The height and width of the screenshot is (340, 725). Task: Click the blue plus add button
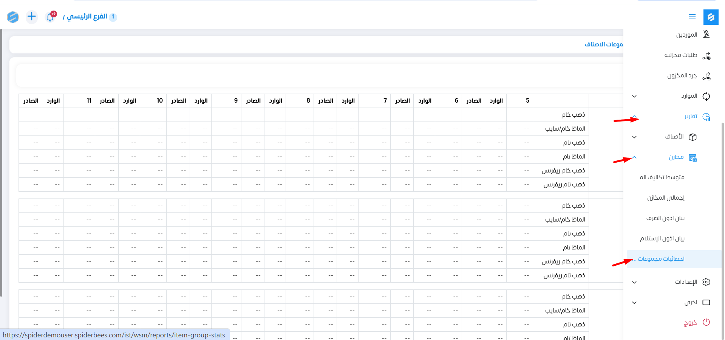[x=32, y=17]
